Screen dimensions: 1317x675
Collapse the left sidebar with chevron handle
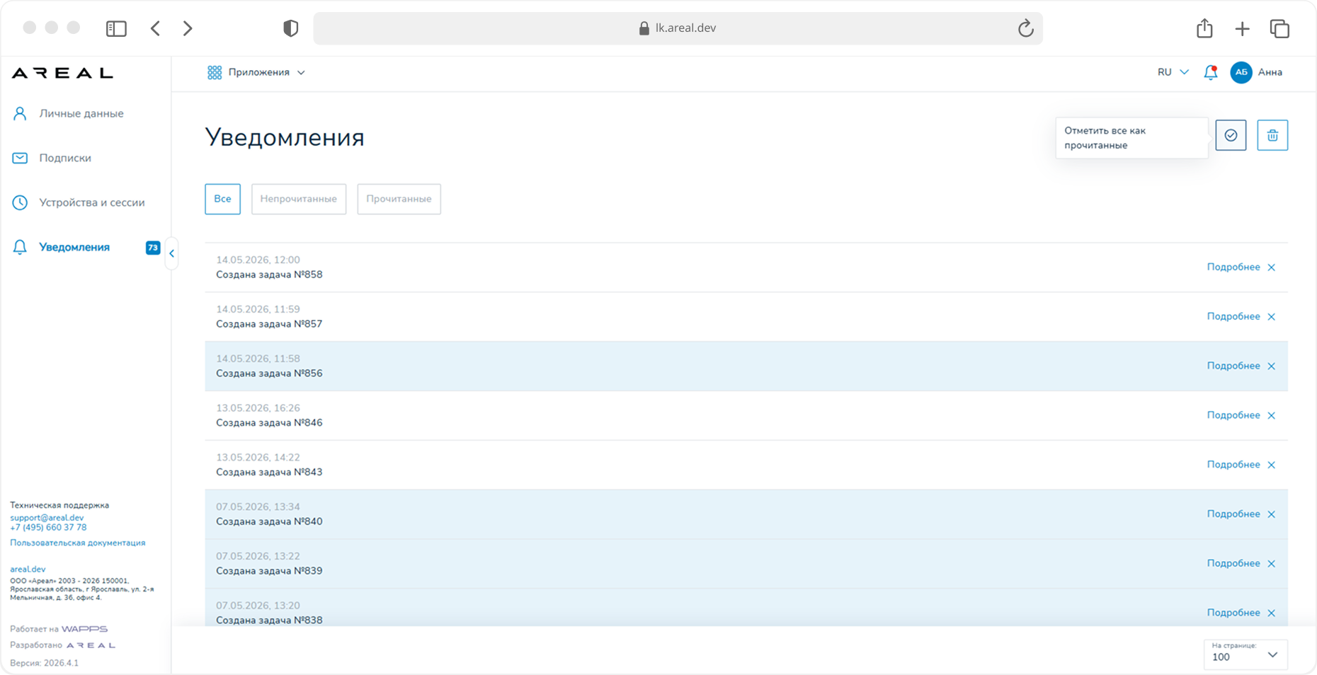pos(171,253)
